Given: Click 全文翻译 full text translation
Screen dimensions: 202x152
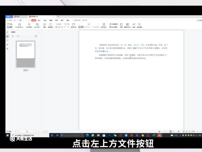Looking at the screenshot, I should pyautogui.click(x=113, y=27).
